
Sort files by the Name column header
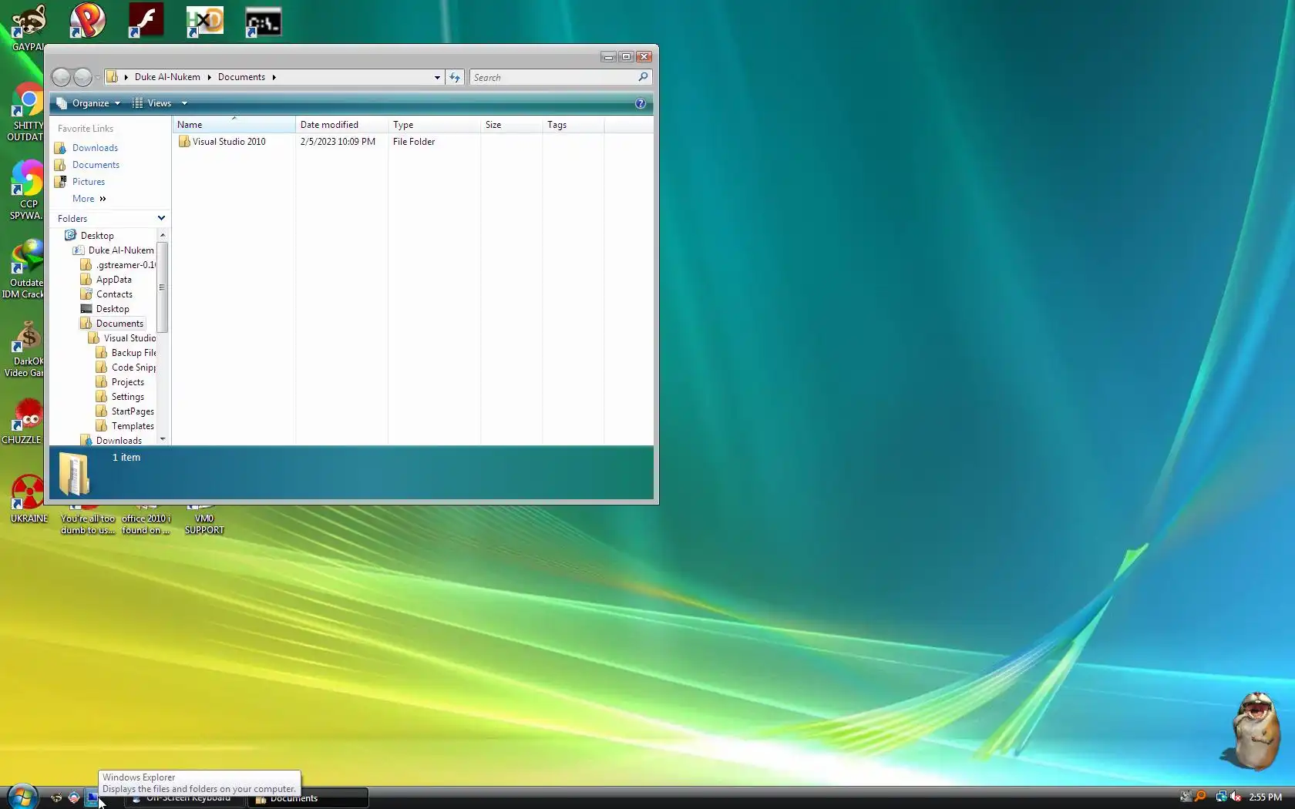tap(234, 125)
